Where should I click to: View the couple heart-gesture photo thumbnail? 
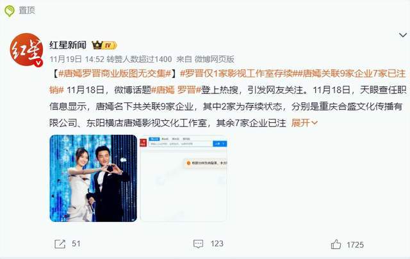[x=94, y=178]
